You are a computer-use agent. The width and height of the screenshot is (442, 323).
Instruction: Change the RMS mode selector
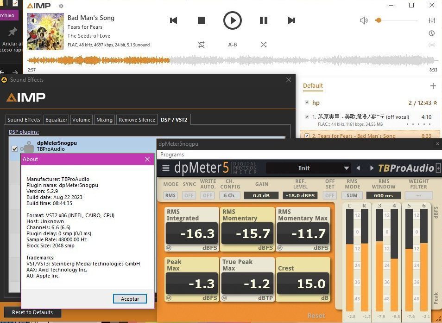[170, 195]
